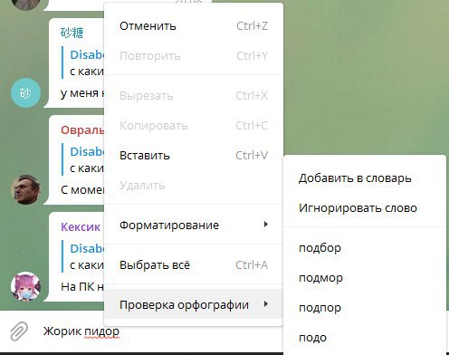Click message text 'На ПК н'
This screenshot has width=449, height=355.
[82, 286]
